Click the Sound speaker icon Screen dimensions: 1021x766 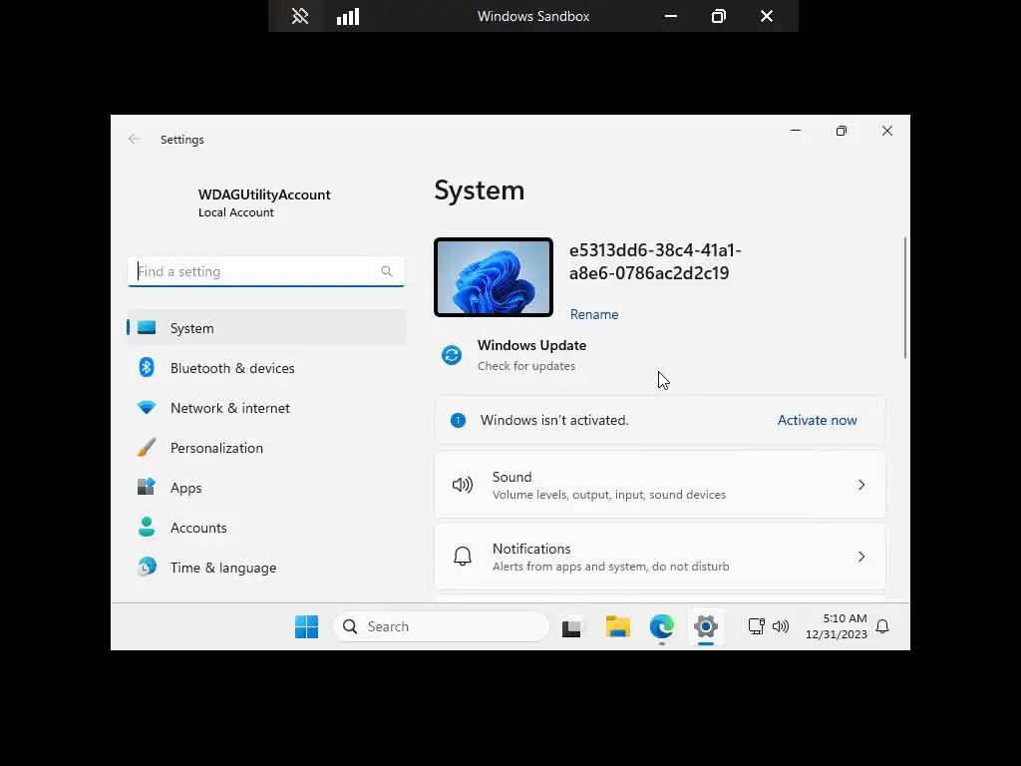pos(463,485)
